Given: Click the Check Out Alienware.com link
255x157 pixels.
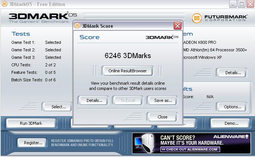Looking at the screenshot, I should click(190, 150).
